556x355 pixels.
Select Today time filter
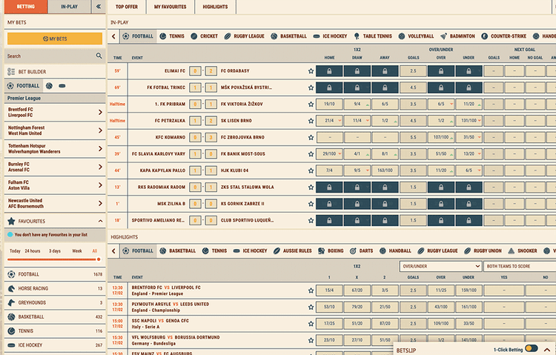15,251
